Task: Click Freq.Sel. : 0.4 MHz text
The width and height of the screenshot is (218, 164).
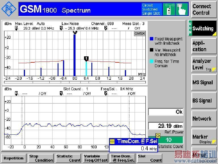Action: pos(117,89)
